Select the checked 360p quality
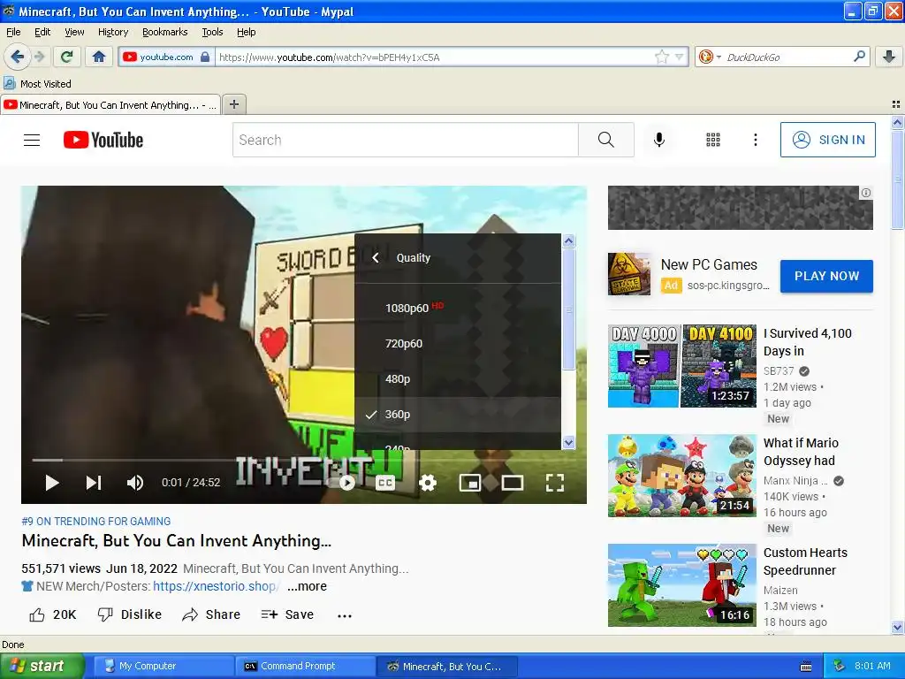Viewport: 905px width, 679px height. pos(458,414)
